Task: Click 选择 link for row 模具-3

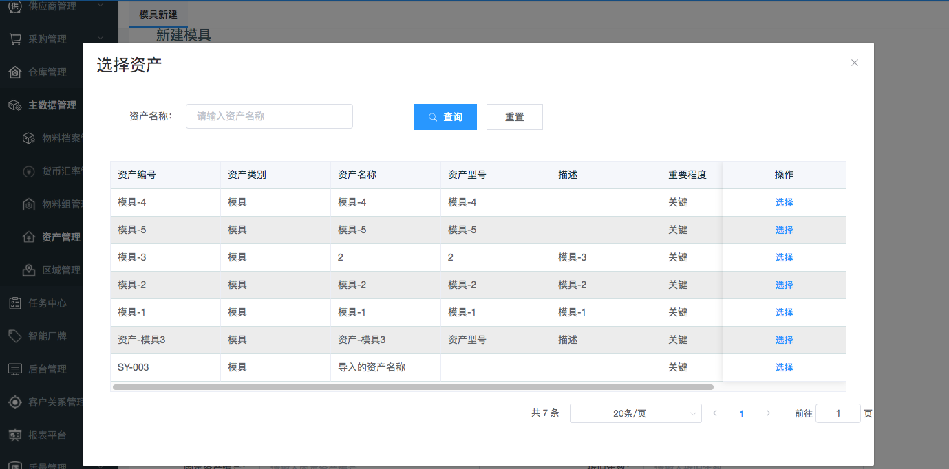Action: [784, 257]
